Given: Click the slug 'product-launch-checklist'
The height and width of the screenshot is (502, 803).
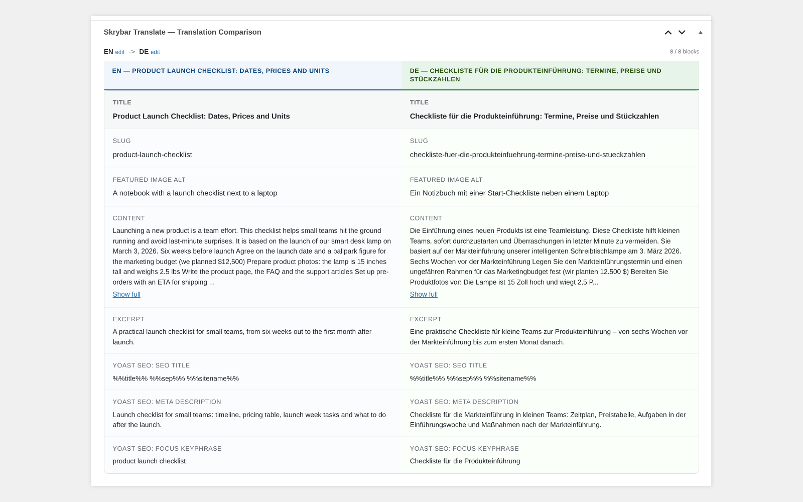Looking at the screenshot, I should 152,155.
